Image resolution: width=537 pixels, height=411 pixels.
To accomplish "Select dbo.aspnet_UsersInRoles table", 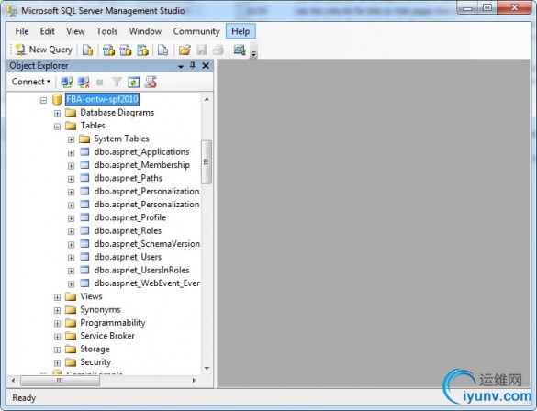I will (141, 270).
